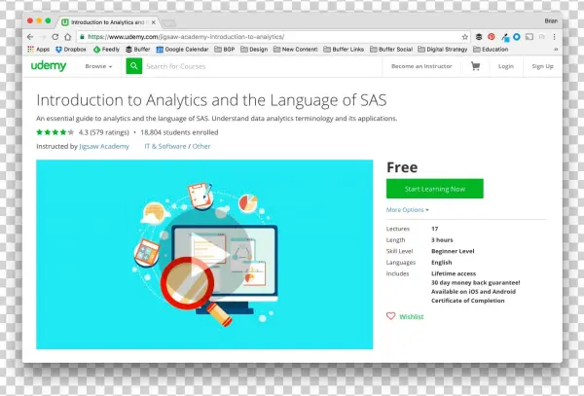
Task: Open the Chrome three-dot menu
Action: 554,36
